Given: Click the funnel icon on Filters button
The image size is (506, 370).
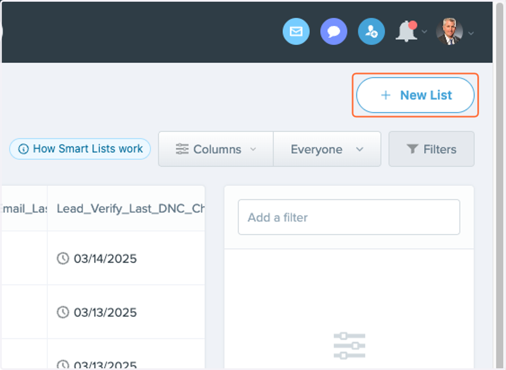Looking at the screenshot, I should click(x=412, y=149).
